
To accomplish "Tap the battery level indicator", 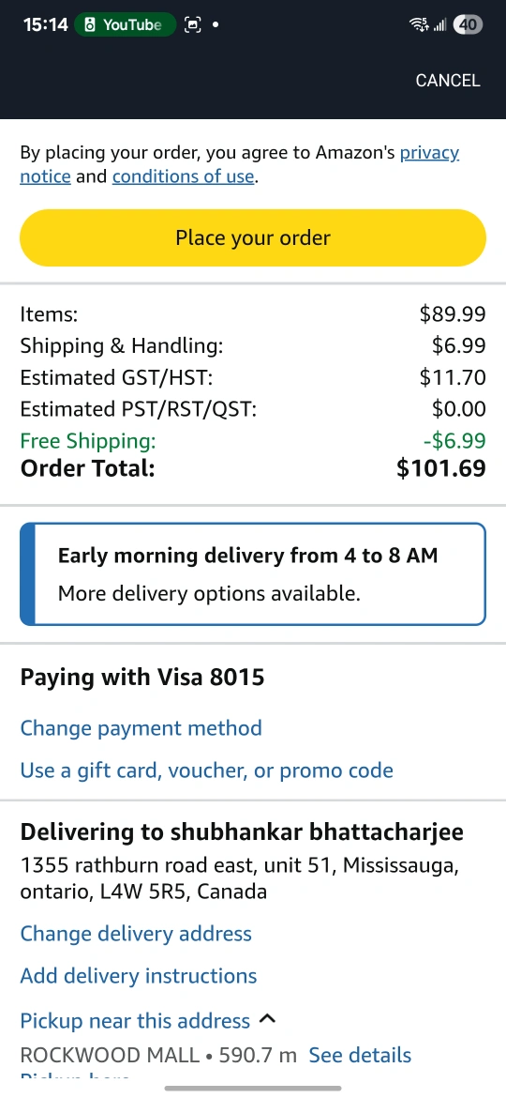I will pyautogui.click(x=468, y=25).
